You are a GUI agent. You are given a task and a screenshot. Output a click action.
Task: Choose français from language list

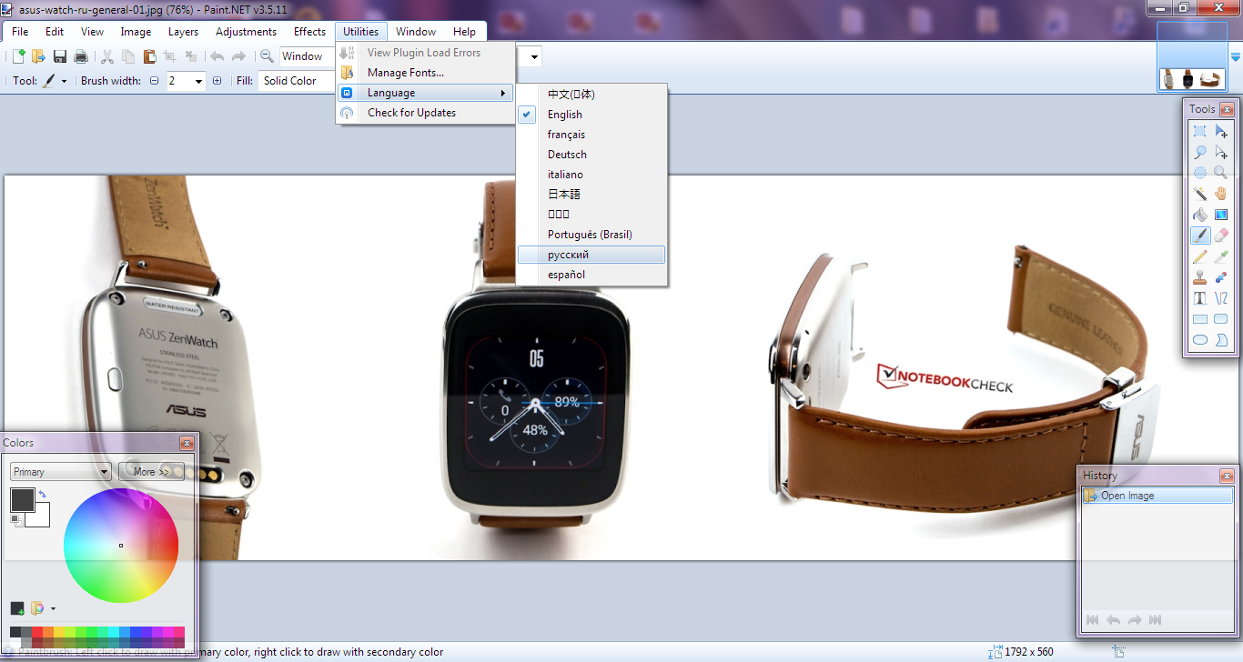(591, 135)
